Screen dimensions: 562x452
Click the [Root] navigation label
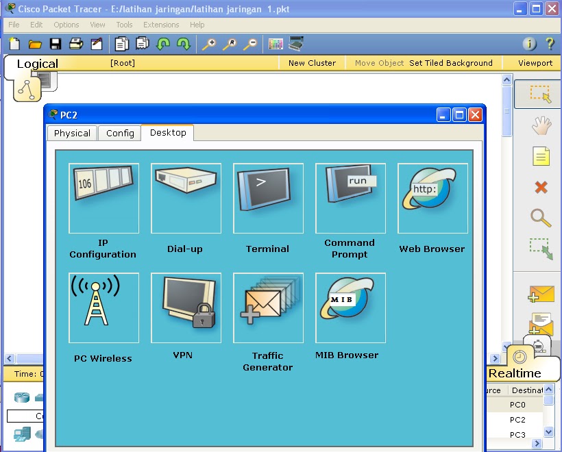(123, 63)
